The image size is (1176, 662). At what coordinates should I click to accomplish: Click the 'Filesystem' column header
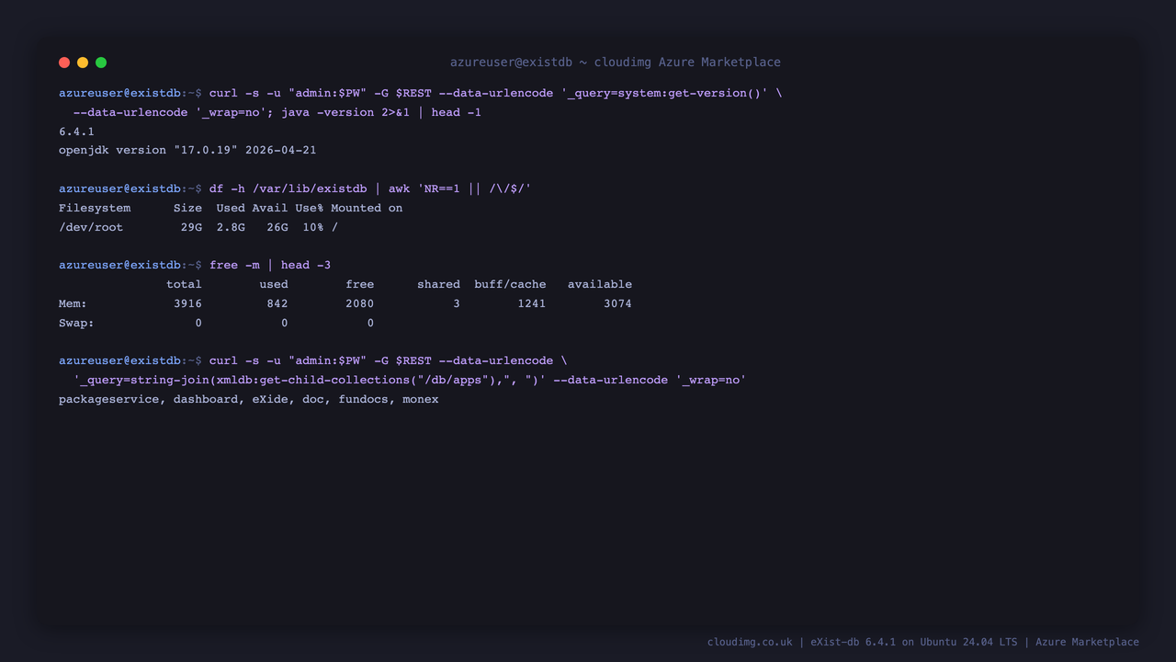pos(95,208)
